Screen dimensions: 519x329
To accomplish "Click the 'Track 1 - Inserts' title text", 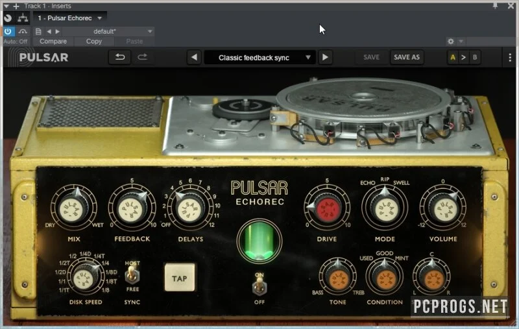I will click(47, 6).
